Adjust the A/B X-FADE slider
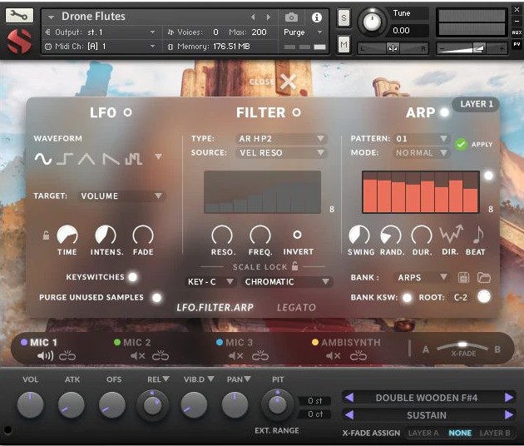This screenshot has width=524, height=446. tap(462, 348)
